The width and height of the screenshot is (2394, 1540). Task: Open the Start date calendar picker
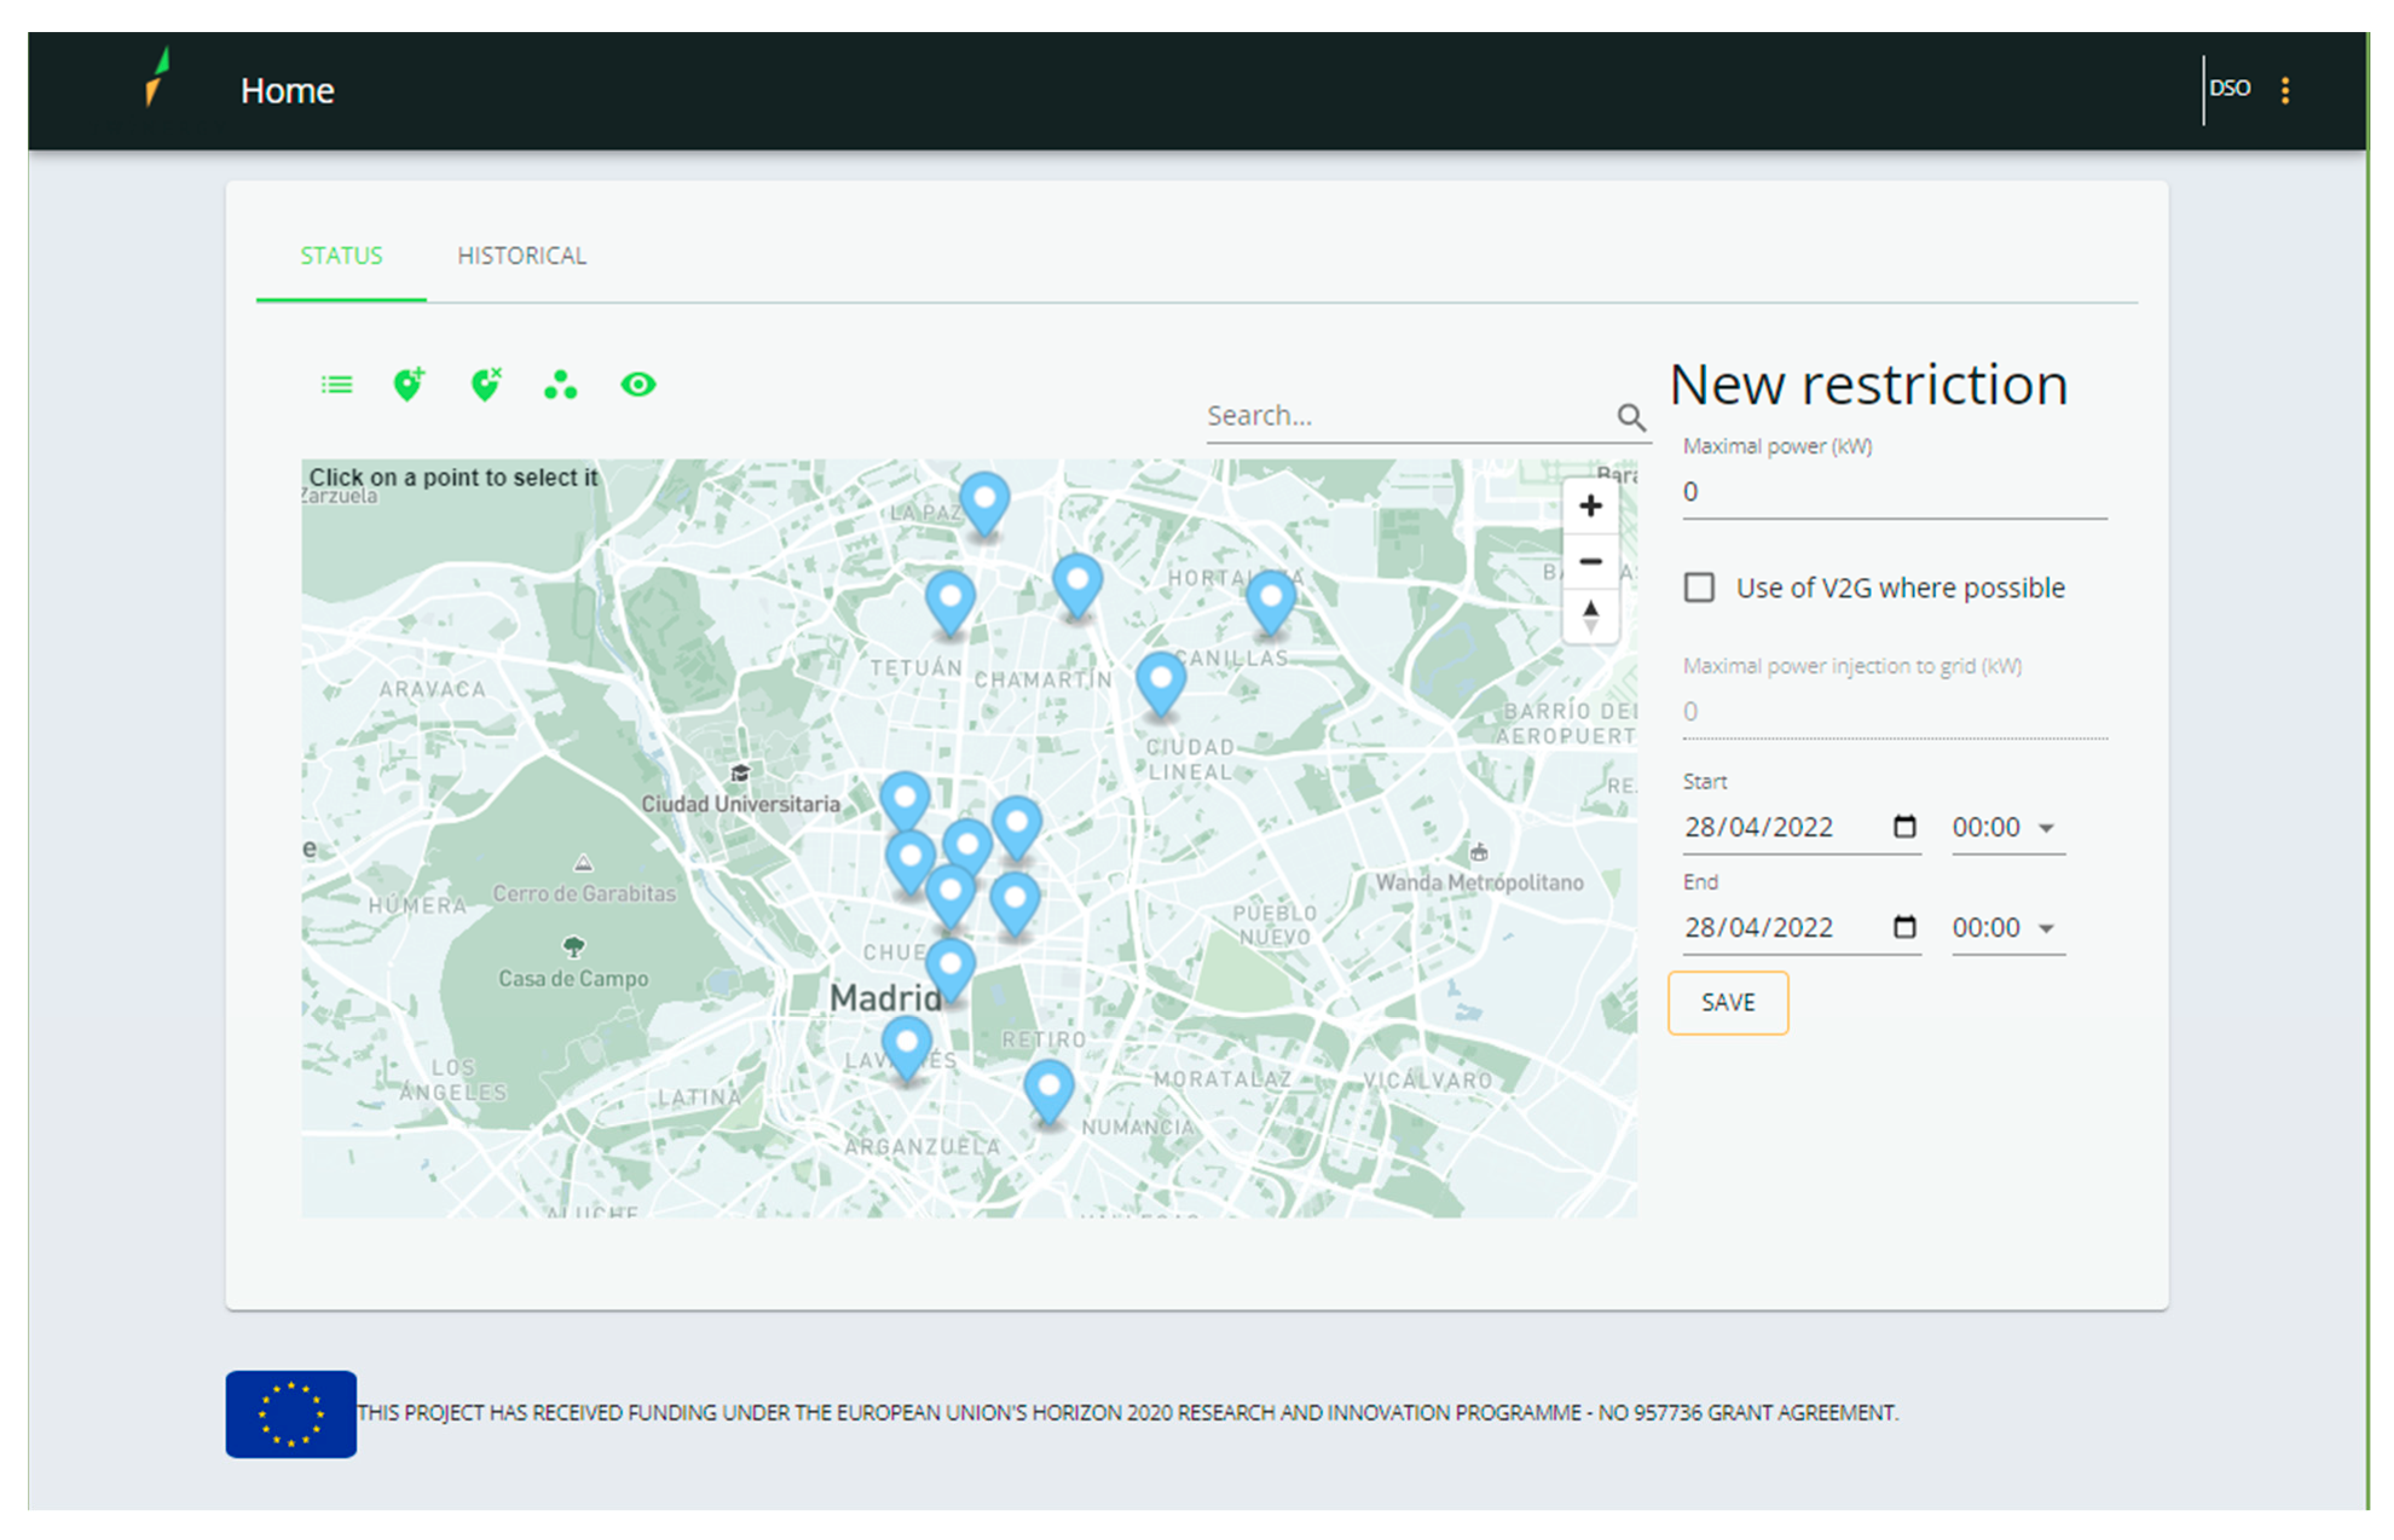[1904, 827]
